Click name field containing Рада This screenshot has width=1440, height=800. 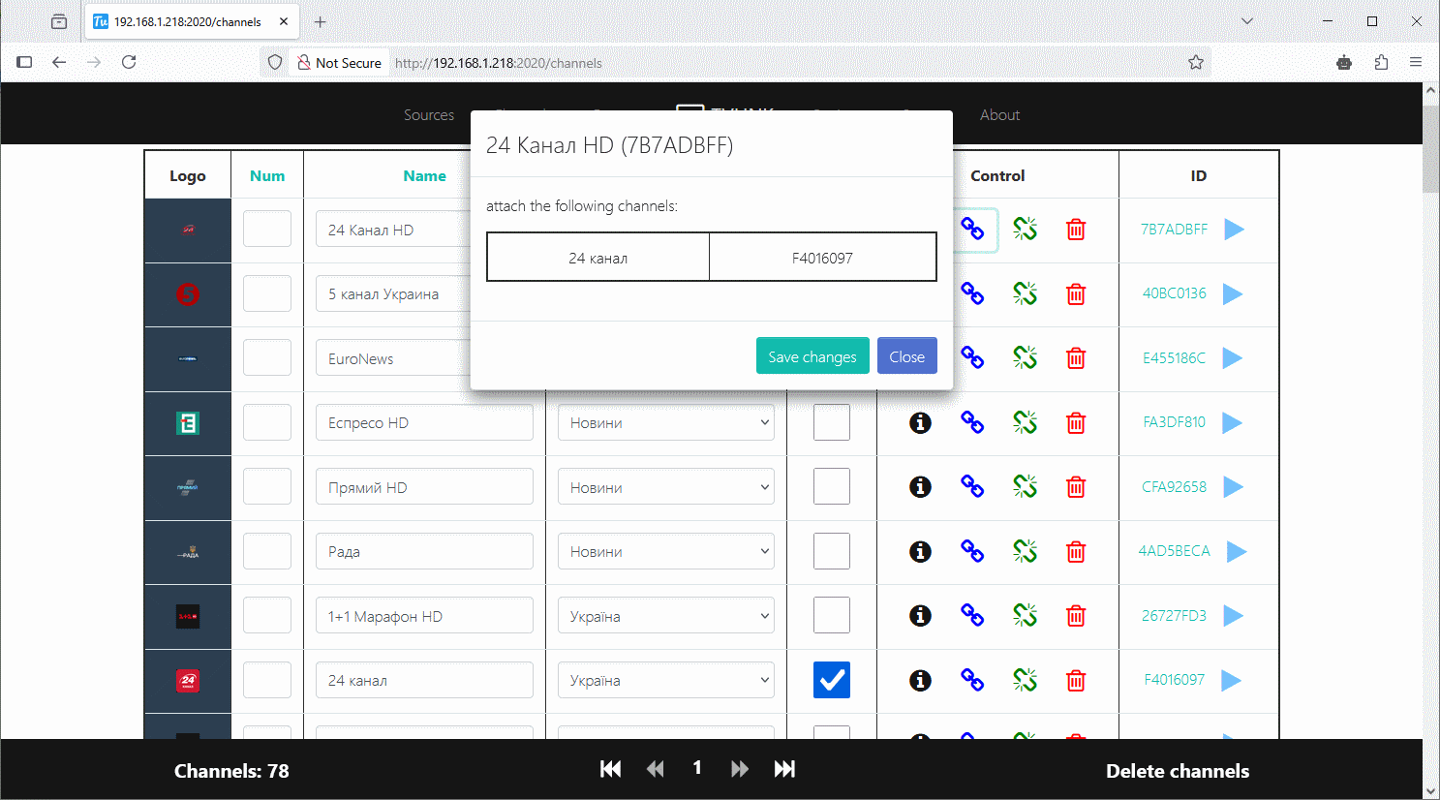tap(424, 551)
